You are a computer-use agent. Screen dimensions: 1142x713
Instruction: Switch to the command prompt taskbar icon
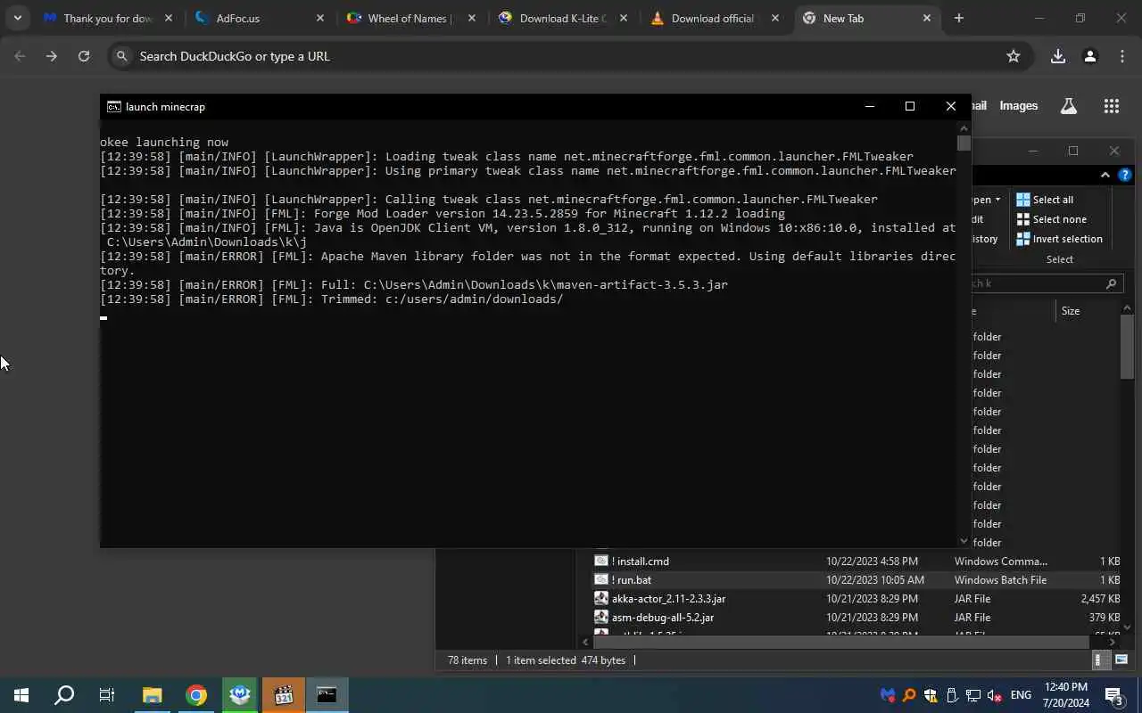point(327,695)
